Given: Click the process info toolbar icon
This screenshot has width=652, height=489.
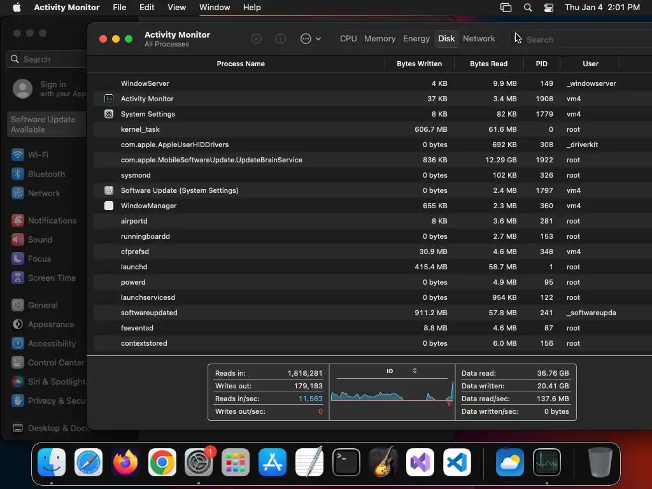Looking at the screenshot, I should coord(280,39).
